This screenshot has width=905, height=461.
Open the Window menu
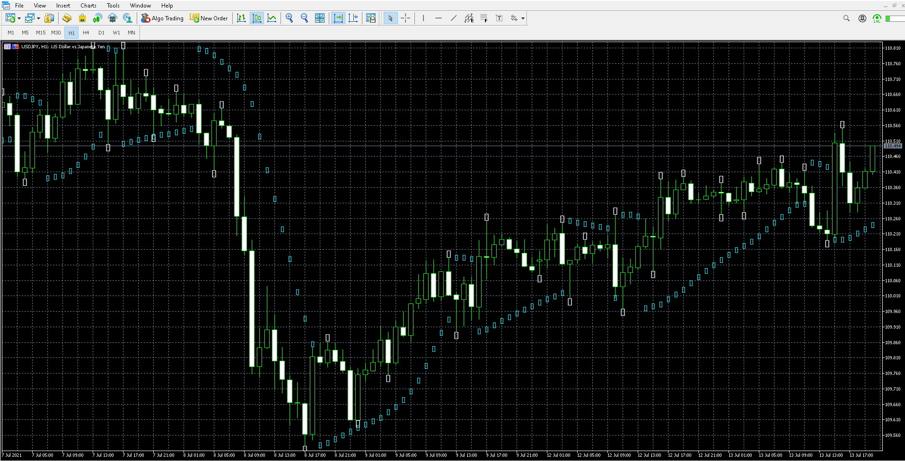[141, 6]
